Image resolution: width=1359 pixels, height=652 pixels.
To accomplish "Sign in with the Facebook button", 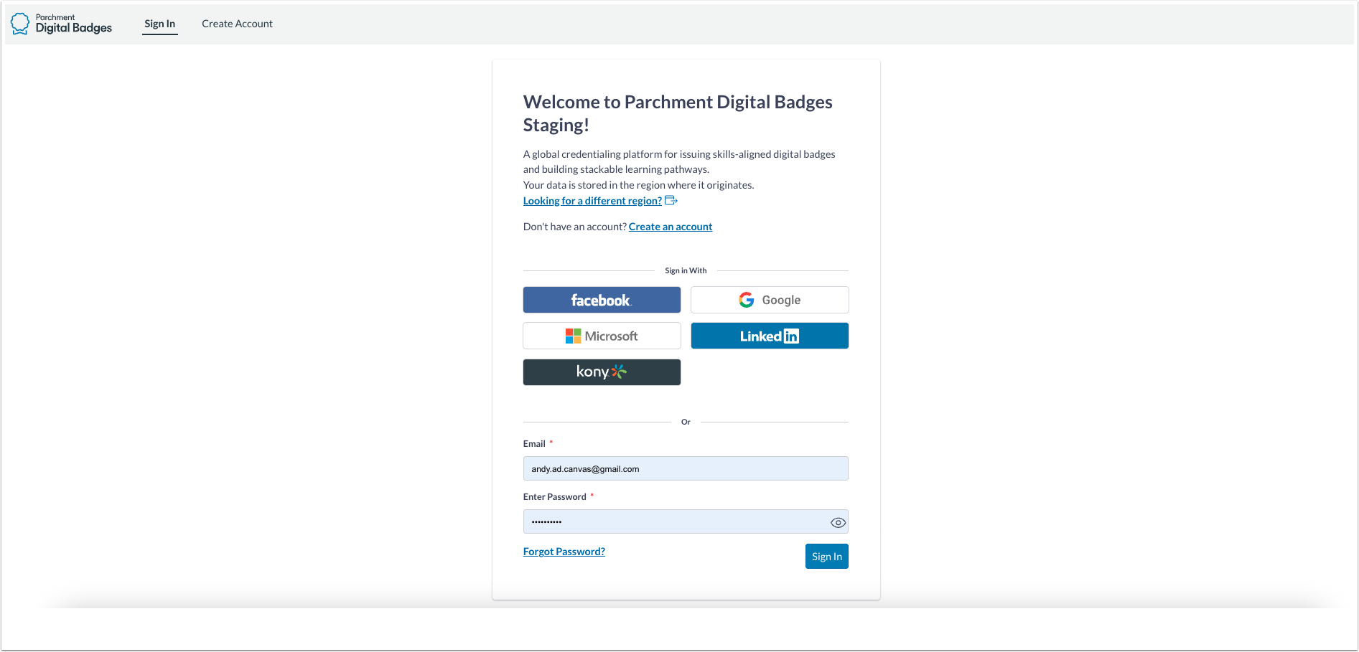I will click(602, 300).
